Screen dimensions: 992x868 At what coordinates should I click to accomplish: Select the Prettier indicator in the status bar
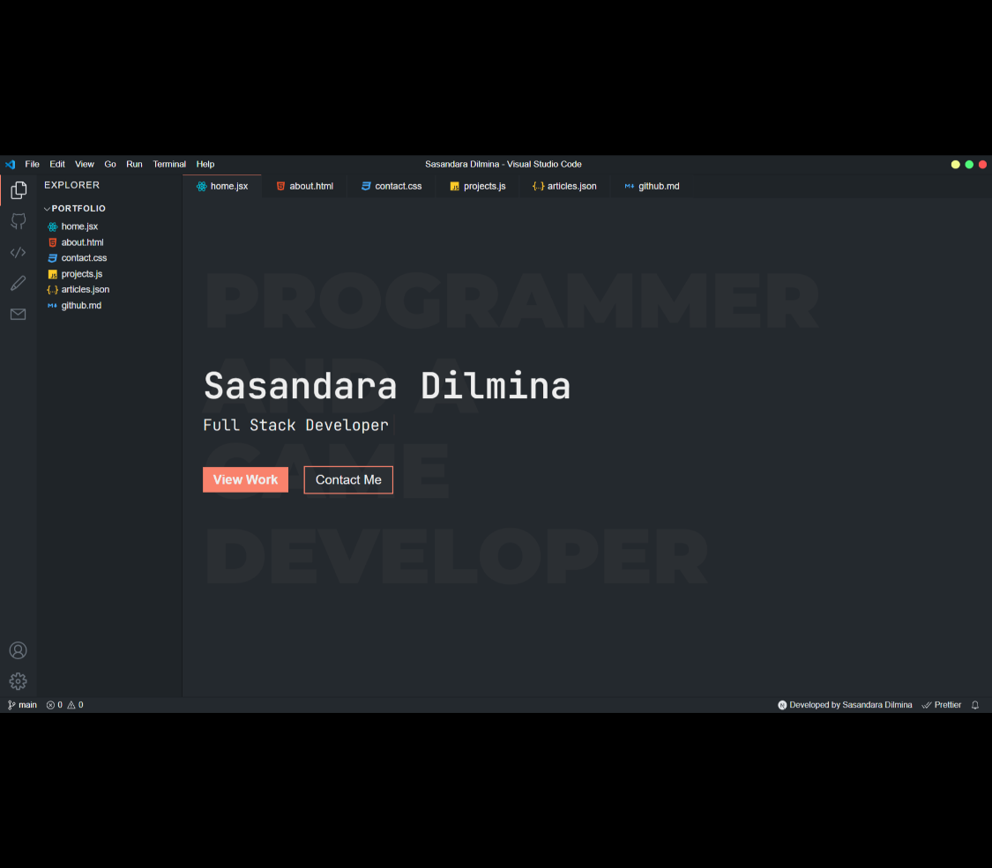(x=942, y=704)
